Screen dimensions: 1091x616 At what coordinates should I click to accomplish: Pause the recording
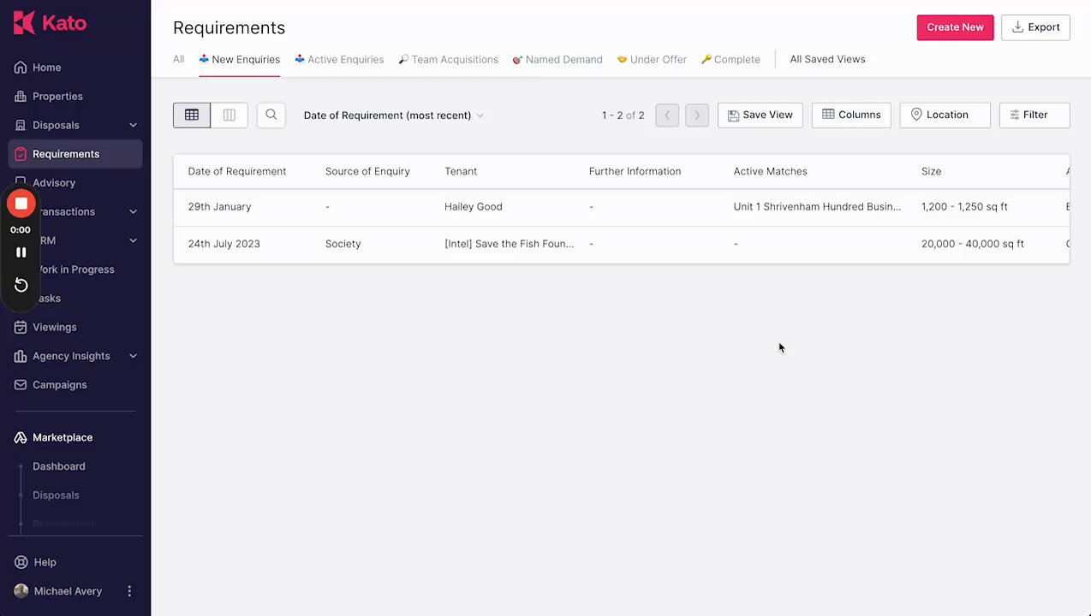point(21,252)
